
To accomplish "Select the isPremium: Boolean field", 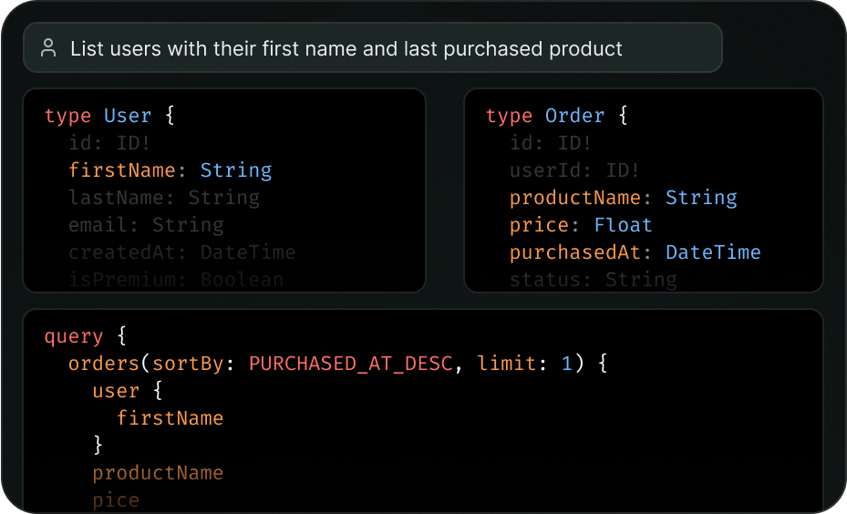I will (x=175, y=279).
